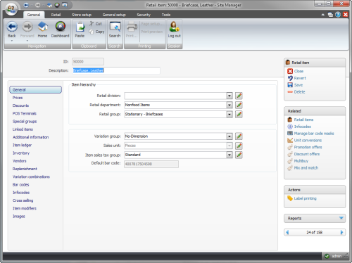This screenshot has width=352, height=263.
Task: Click quick access back arrow in title bar
Action: coord(26,5)
